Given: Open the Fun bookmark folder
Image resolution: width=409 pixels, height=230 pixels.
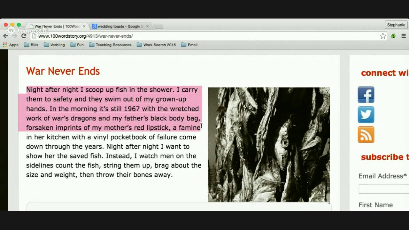Looking at the screenshot, I should pyautogui.click(x=77, y=45).
